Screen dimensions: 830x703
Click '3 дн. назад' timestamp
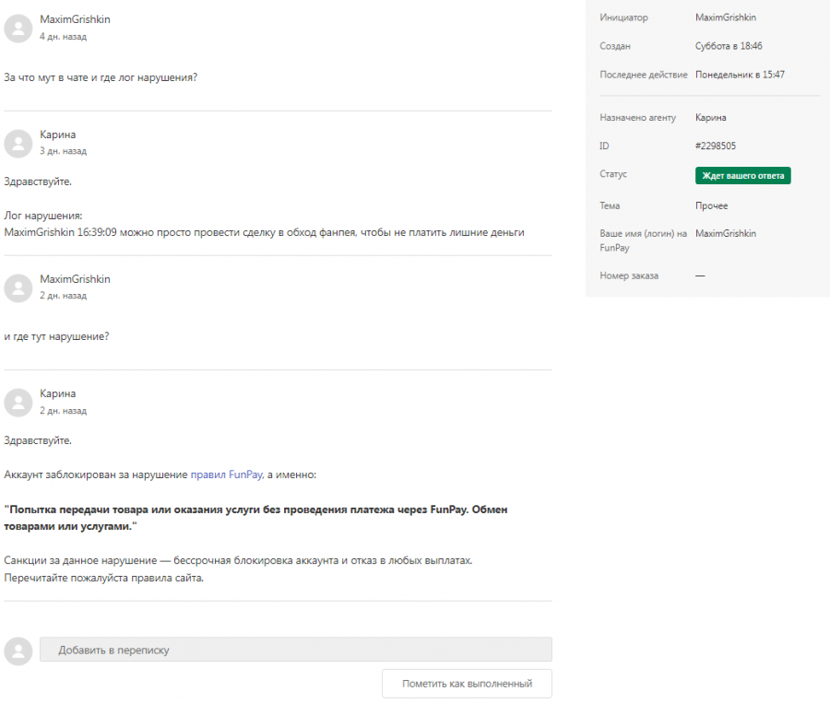click(x=63, y=151)
